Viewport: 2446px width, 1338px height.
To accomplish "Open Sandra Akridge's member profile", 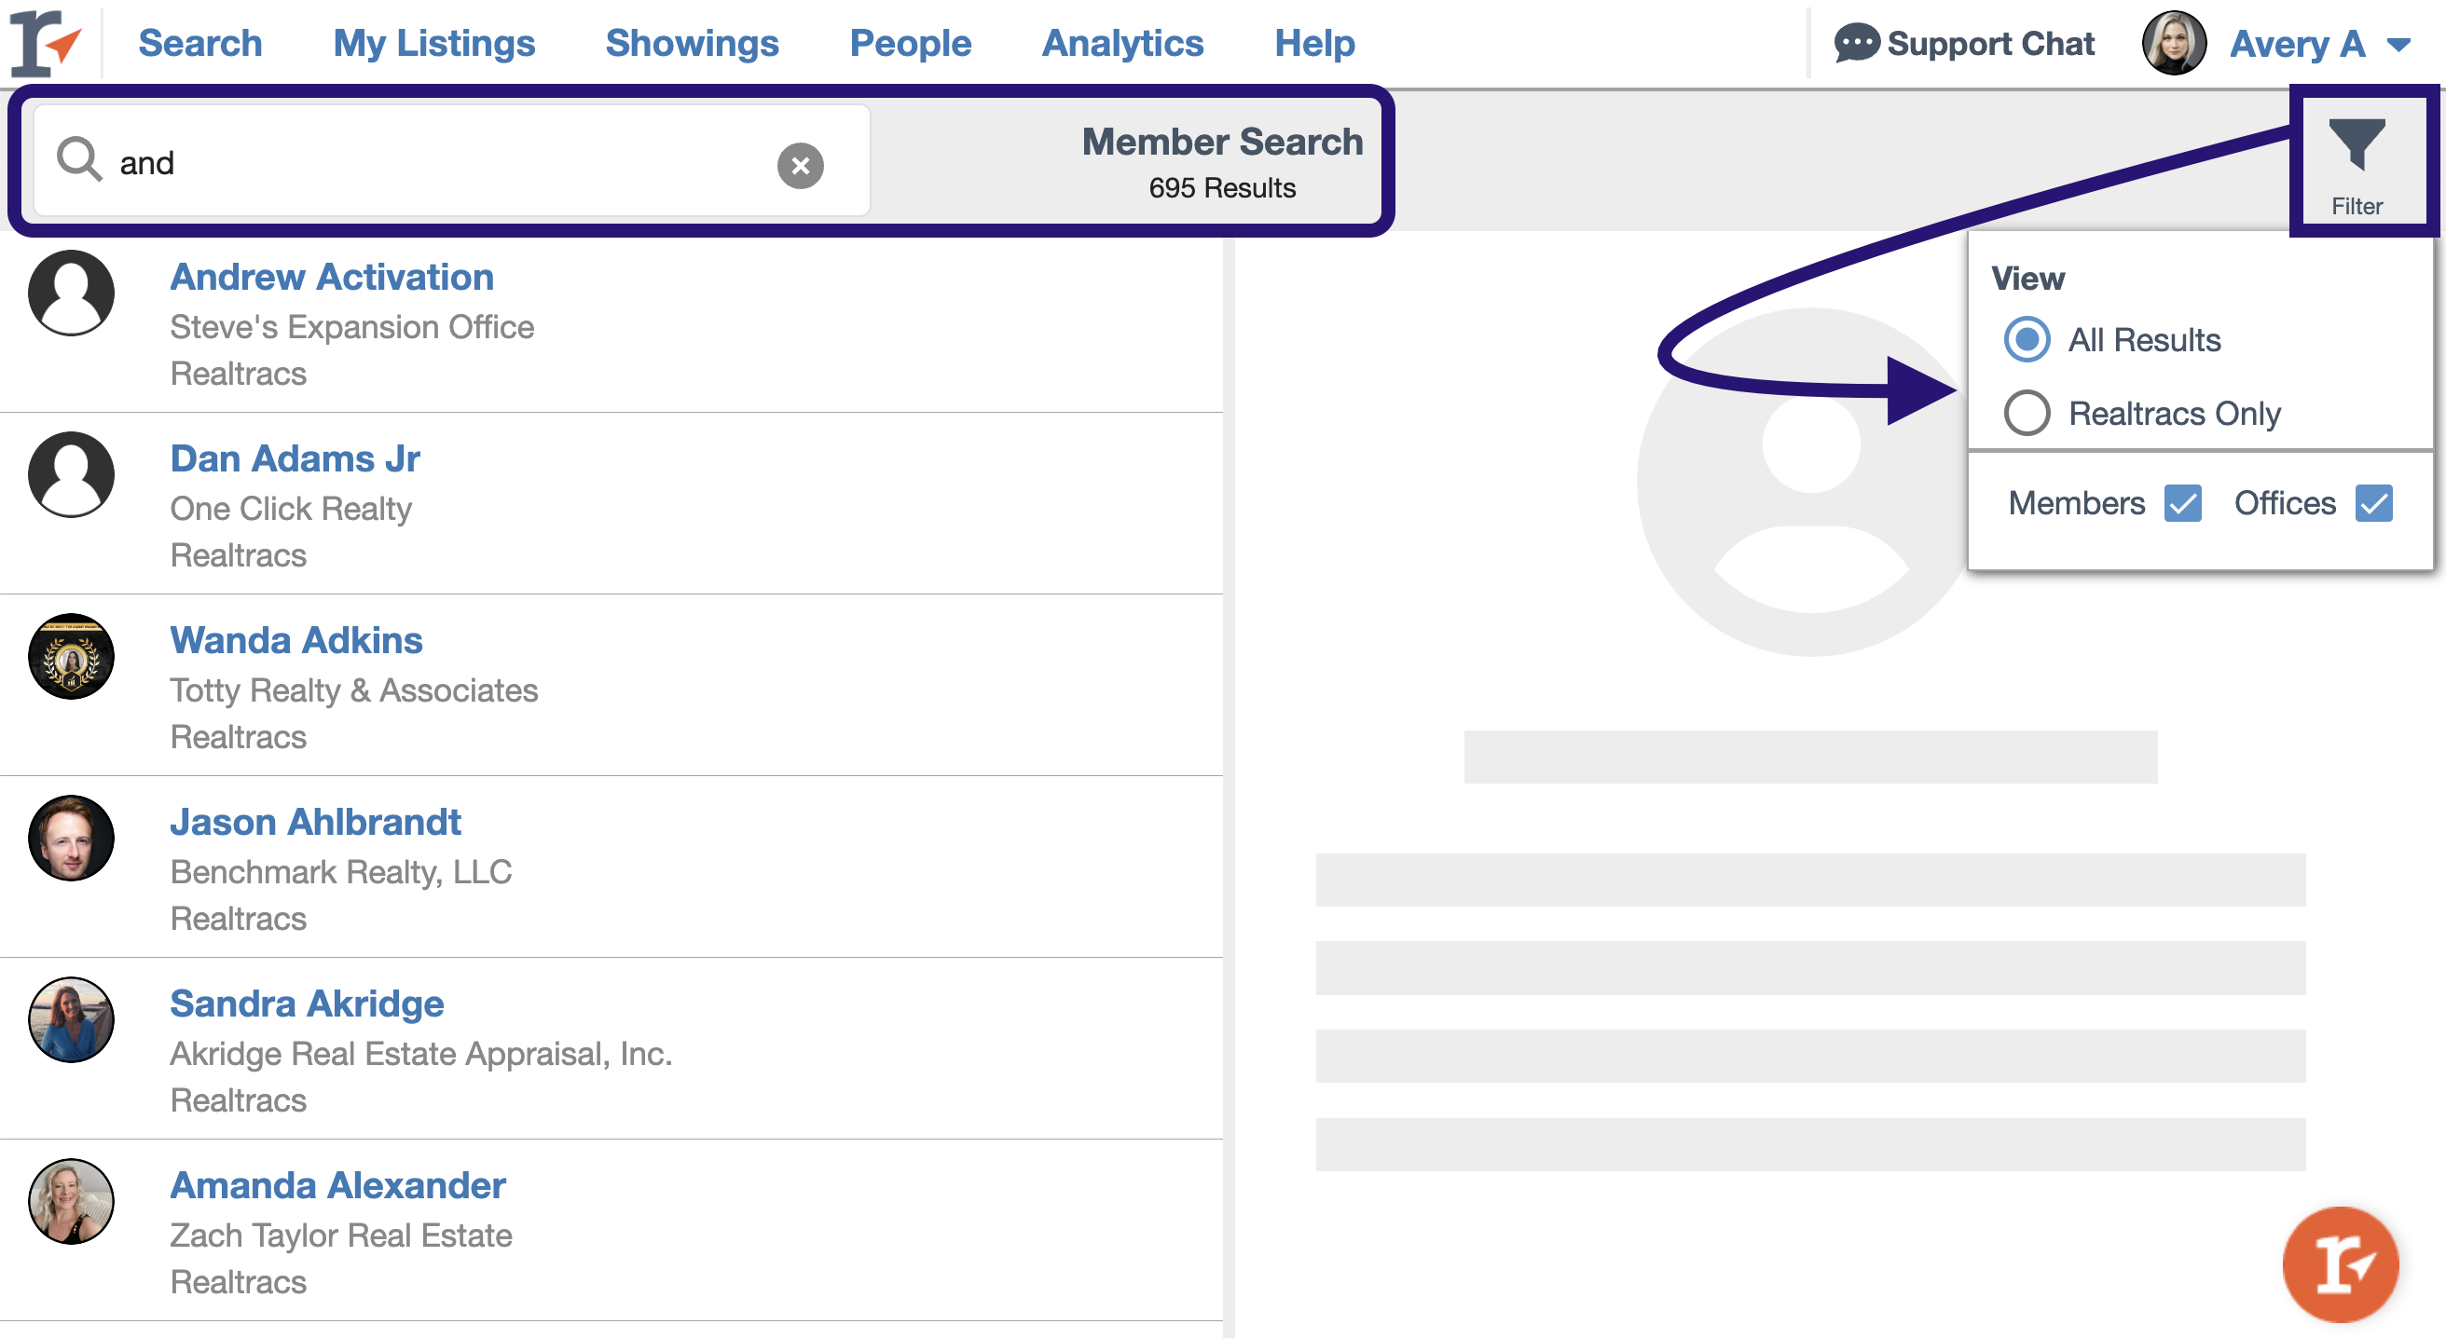I will coord(307,1004).
